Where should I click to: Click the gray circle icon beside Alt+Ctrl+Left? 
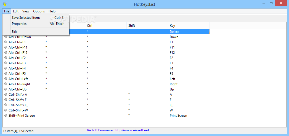click(6, 79)
